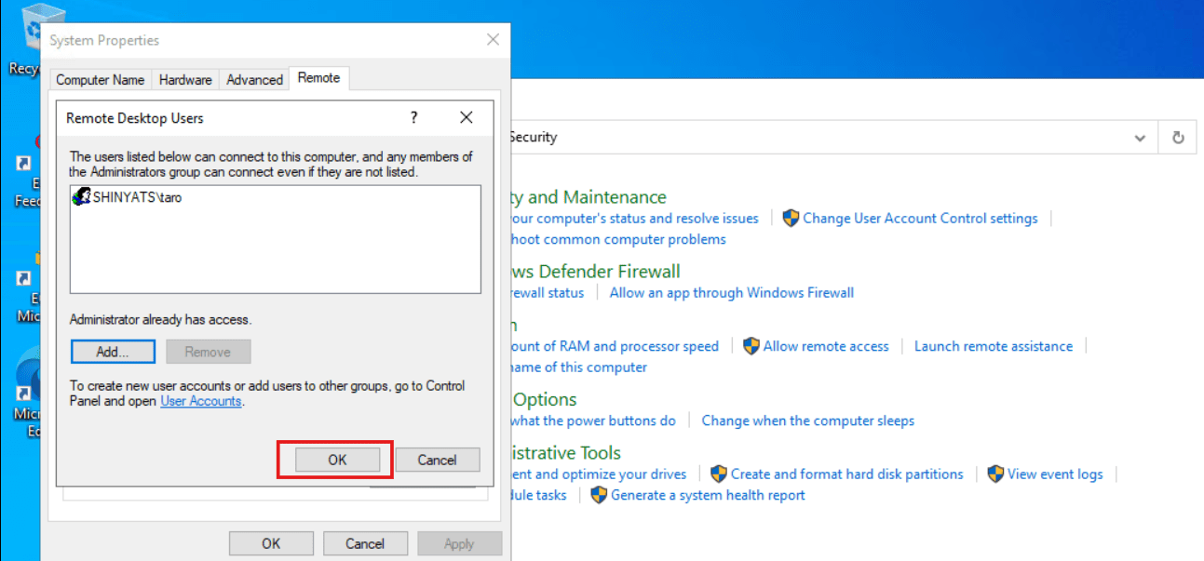
Task: Select the Remote tab
Action: (318, 78)
